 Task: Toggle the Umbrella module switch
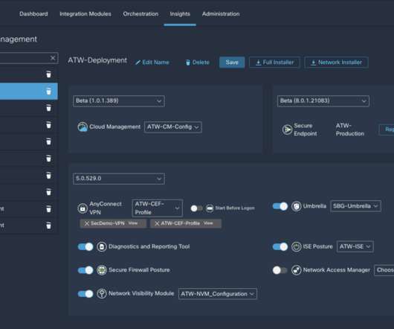click(x=280, y=206)
